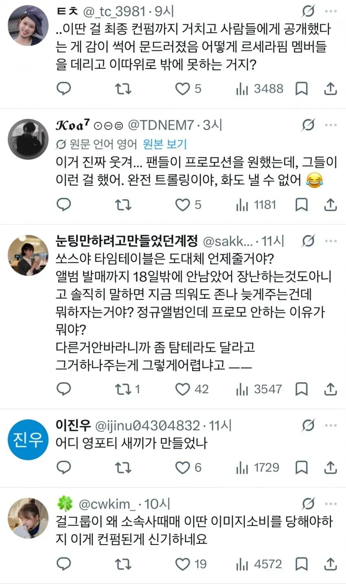Open the @ijinu04304832 profile handle
The image size is (346, 584).
pyautogui.click(x=147, y=425)
